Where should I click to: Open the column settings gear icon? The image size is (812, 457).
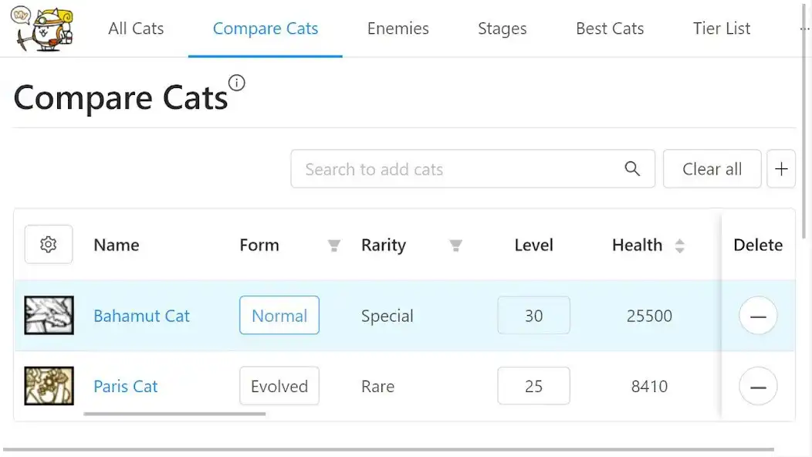tap(48, 244)
